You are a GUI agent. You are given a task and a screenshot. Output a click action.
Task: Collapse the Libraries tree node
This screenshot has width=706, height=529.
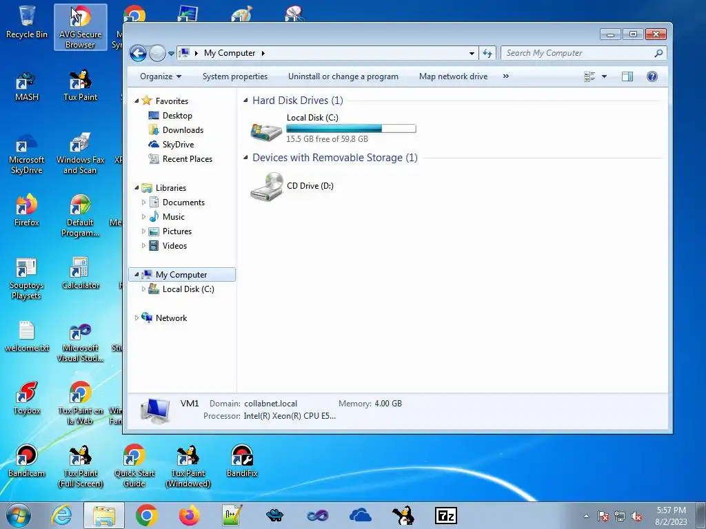[137, 188]
